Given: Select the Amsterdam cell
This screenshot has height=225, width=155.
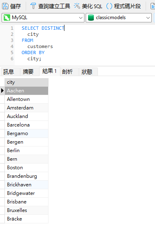Looking at the screenshot, I should click(27, 108).
